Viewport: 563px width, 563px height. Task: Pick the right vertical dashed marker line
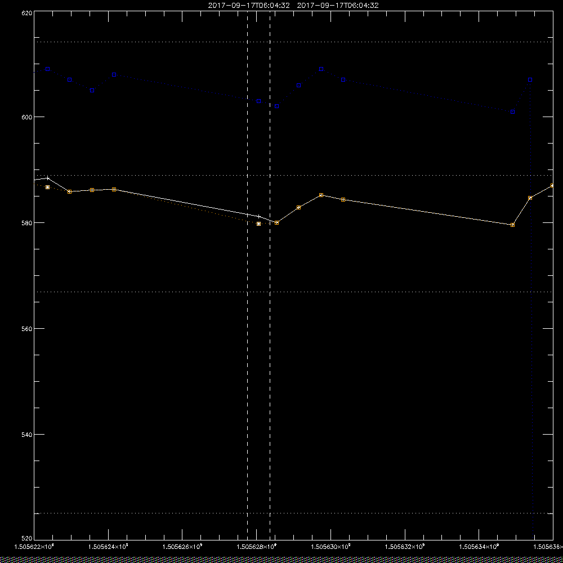click(x=270, y=275)
